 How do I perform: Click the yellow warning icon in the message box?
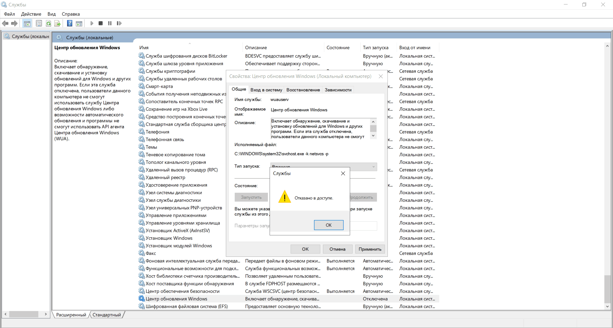point(284,197)
